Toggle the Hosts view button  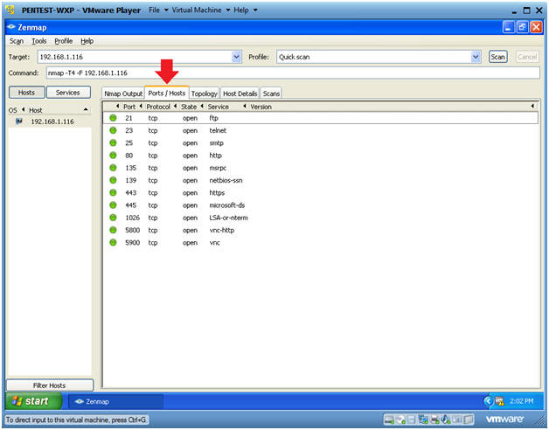tap(26, 93)
